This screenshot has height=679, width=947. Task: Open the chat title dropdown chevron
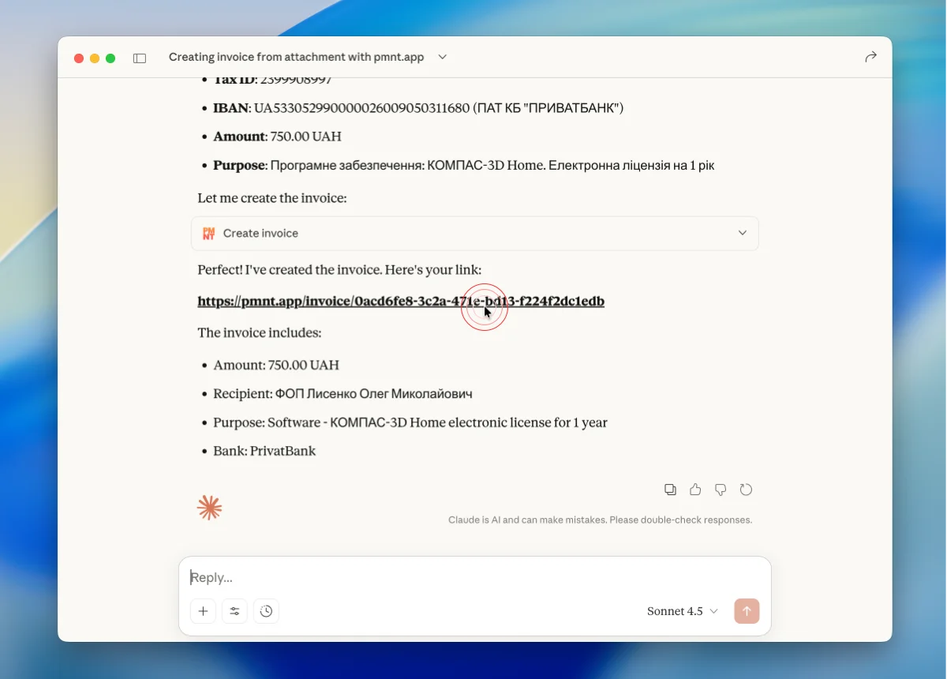coord(442,57)
